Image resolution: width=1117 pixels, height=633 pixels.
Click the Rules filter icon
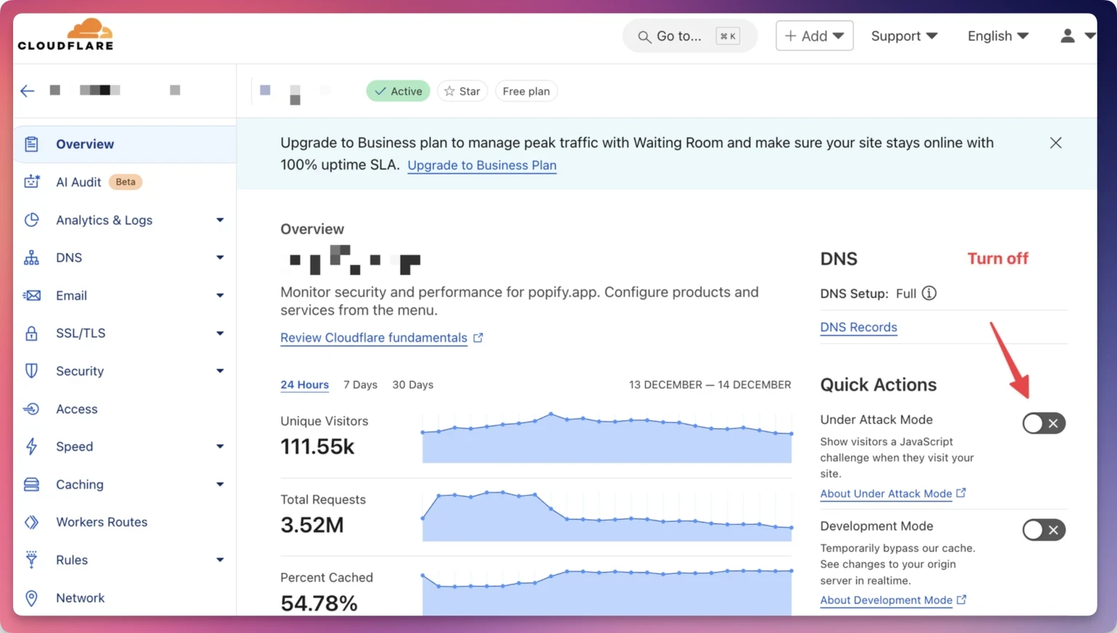click(x=31, y=560)
